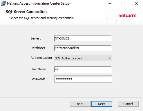Click the 'Server:' label
143x111 pixels.
pos(36,38)
